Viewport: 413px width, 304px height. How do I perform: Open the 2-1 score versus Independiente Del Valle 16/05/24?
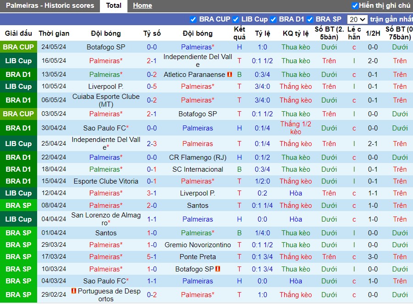click(152, 61)
